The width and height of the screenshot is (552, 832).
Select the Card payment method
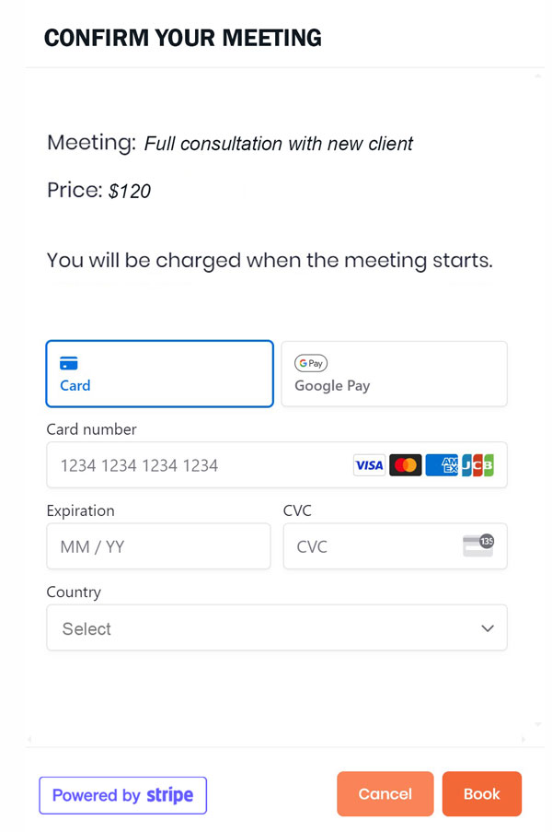[x=159, y=373]
